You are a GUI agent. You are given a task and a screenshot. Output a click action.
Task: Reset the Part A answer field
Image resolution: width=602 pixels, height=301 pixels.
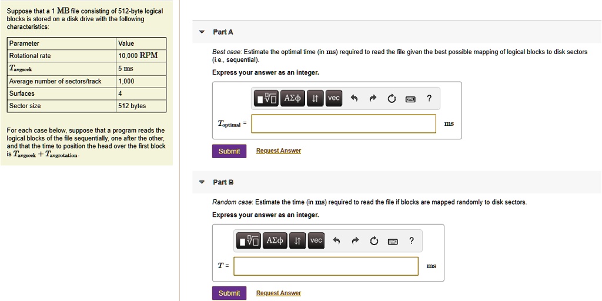392,99
